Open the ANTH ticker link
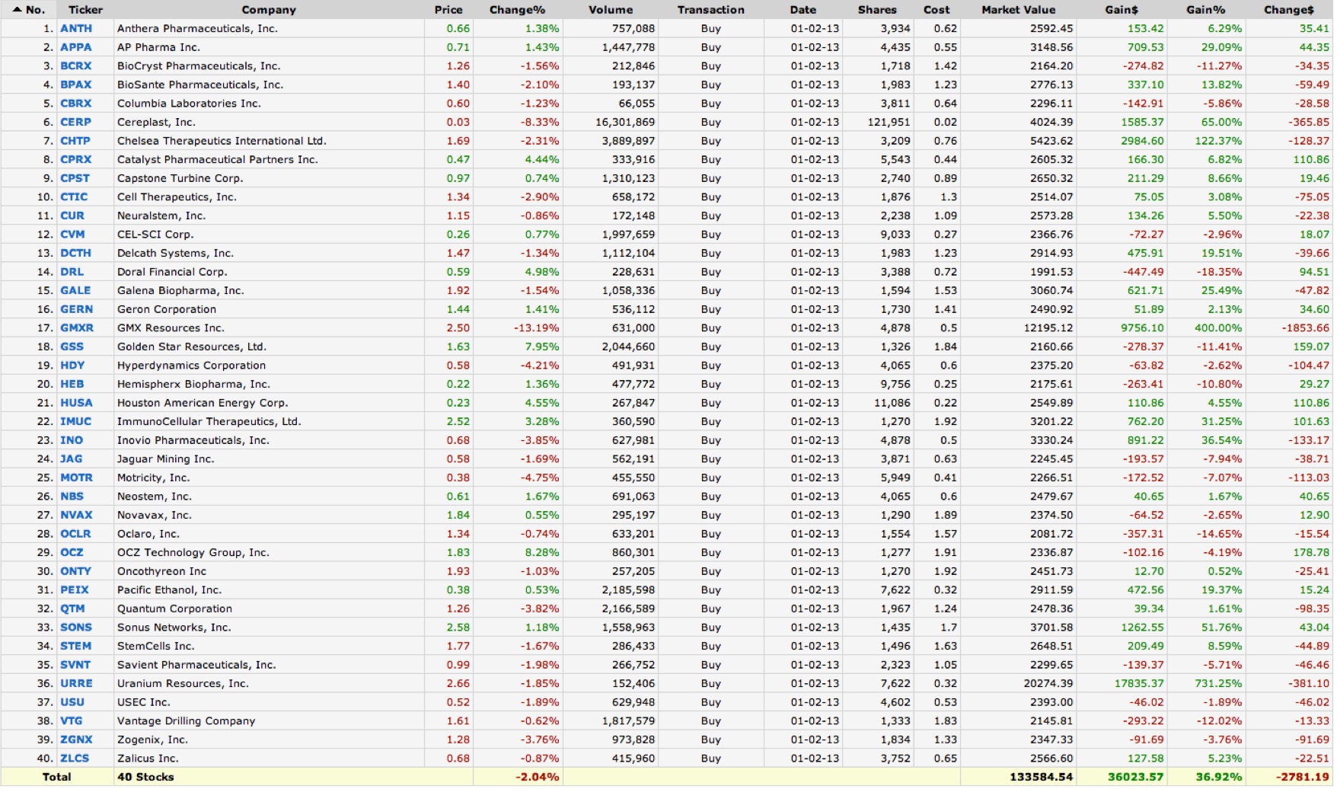Viewport: 1337px width, 789px height. (x=76, y=29)
